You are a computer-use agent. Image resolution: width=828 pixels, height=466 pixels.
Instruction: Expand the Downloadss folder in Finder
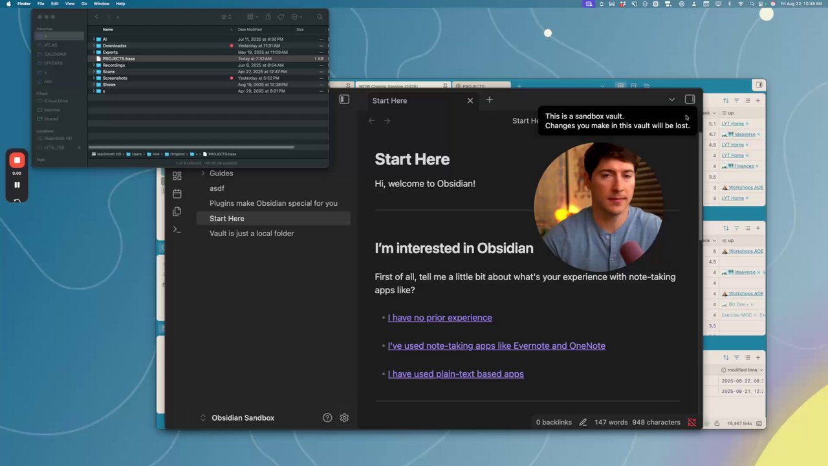coord(94,46)
